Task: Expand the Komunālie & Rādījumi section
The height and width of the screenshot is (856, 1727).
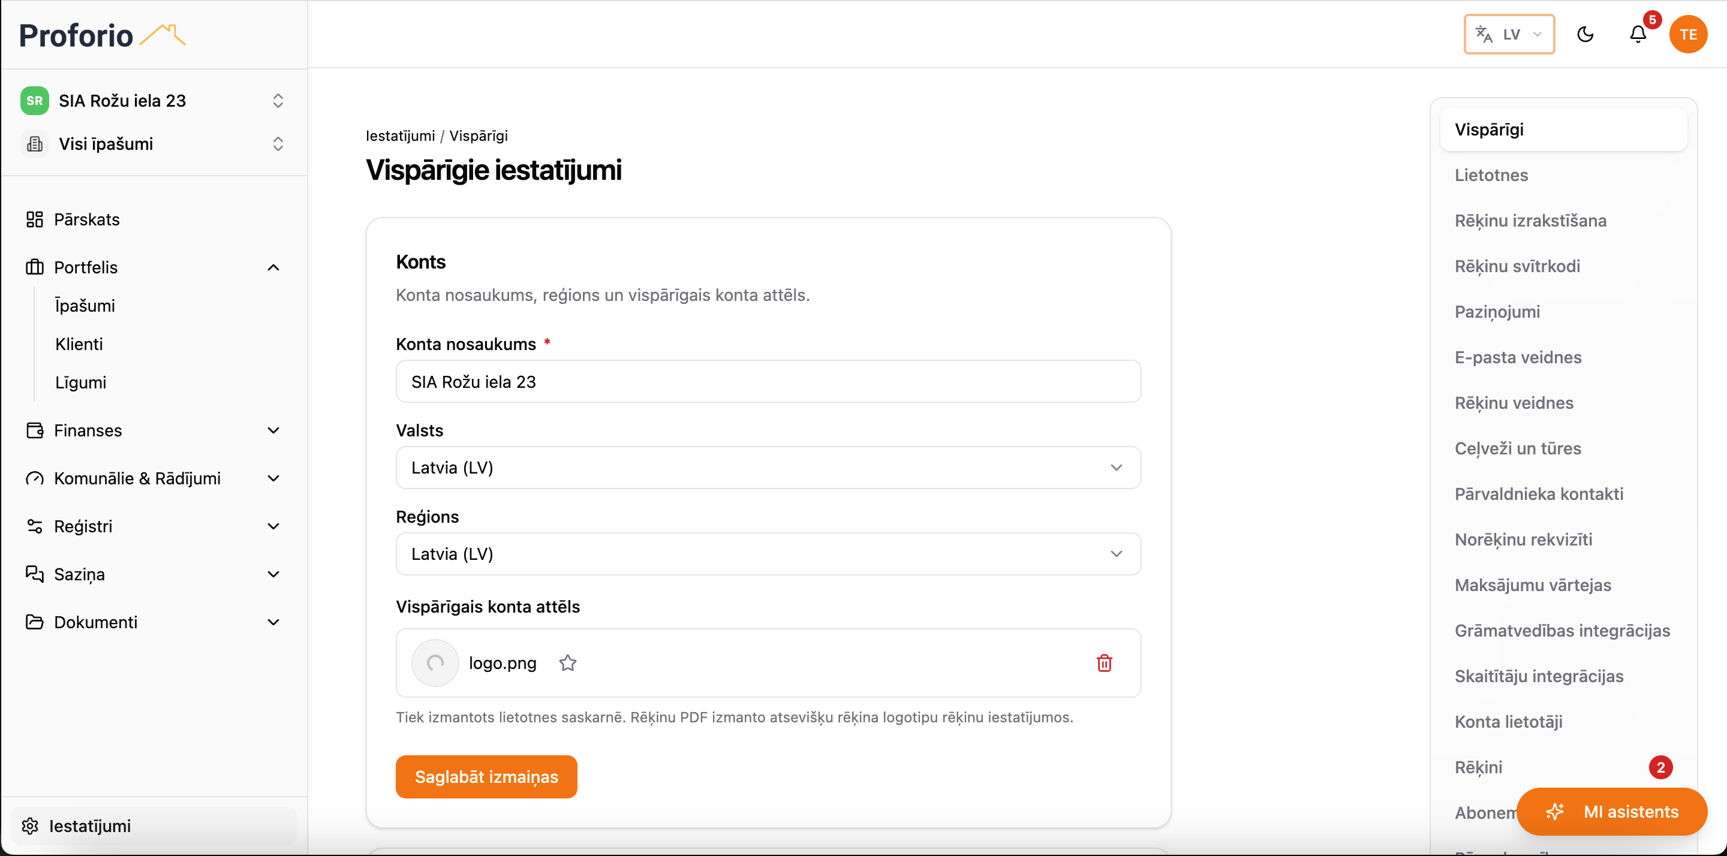Action: pyautogui.click(x=273, y=478)
